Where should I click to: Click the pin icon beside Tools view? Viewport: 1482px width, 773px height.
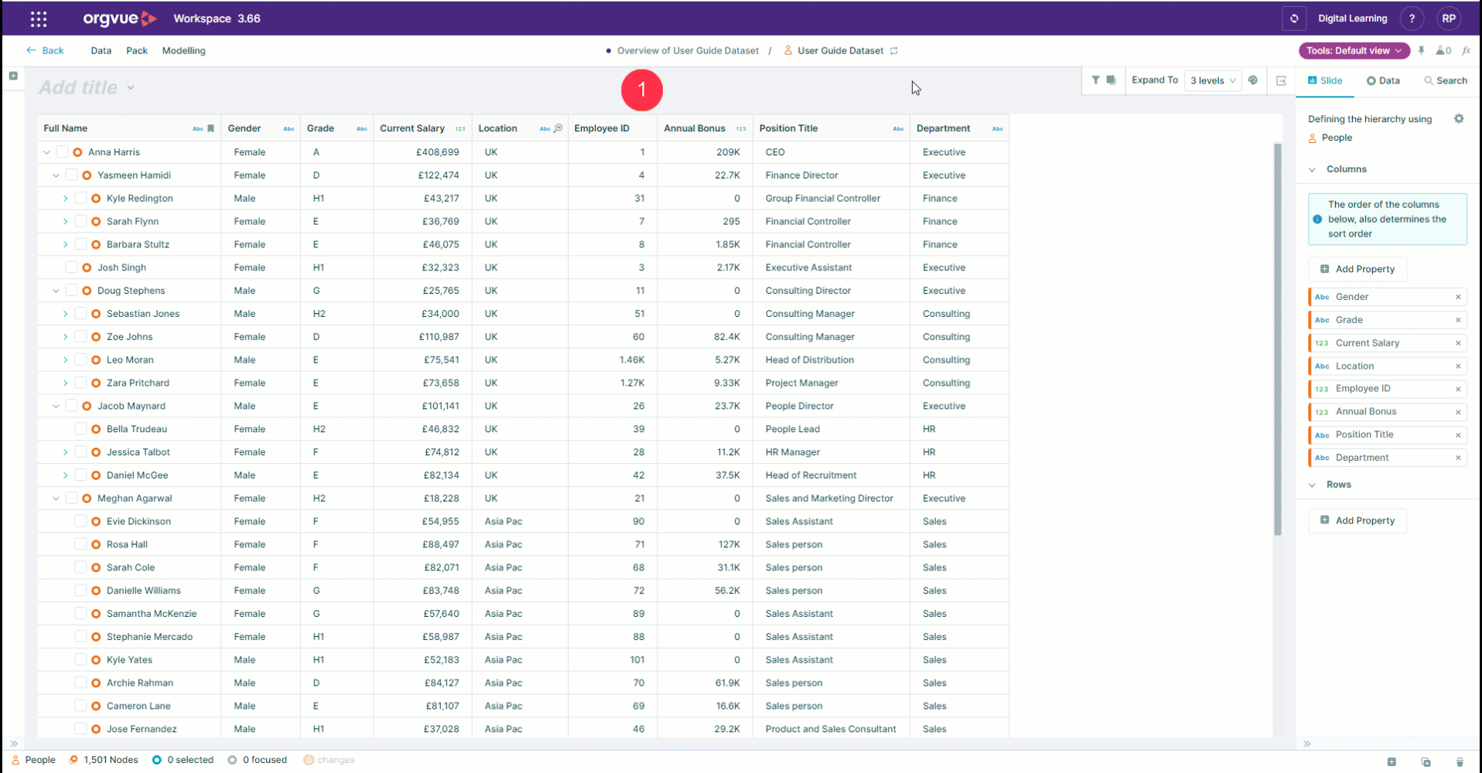click(x=1421, y=50)
